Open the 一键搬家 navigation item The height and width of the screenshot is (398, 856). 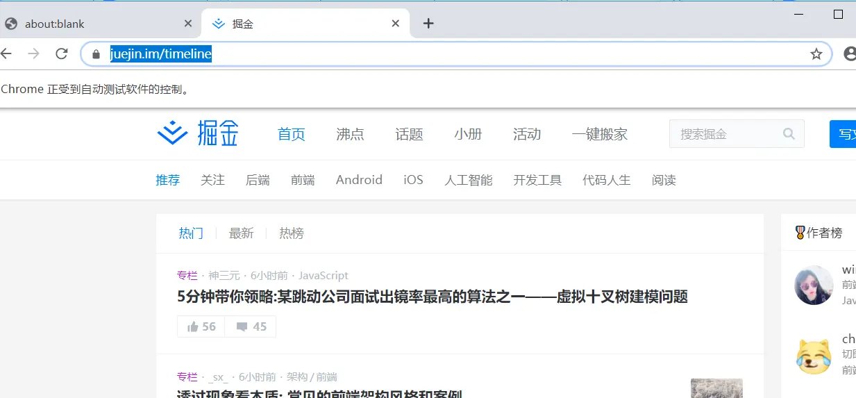(600, 134)
